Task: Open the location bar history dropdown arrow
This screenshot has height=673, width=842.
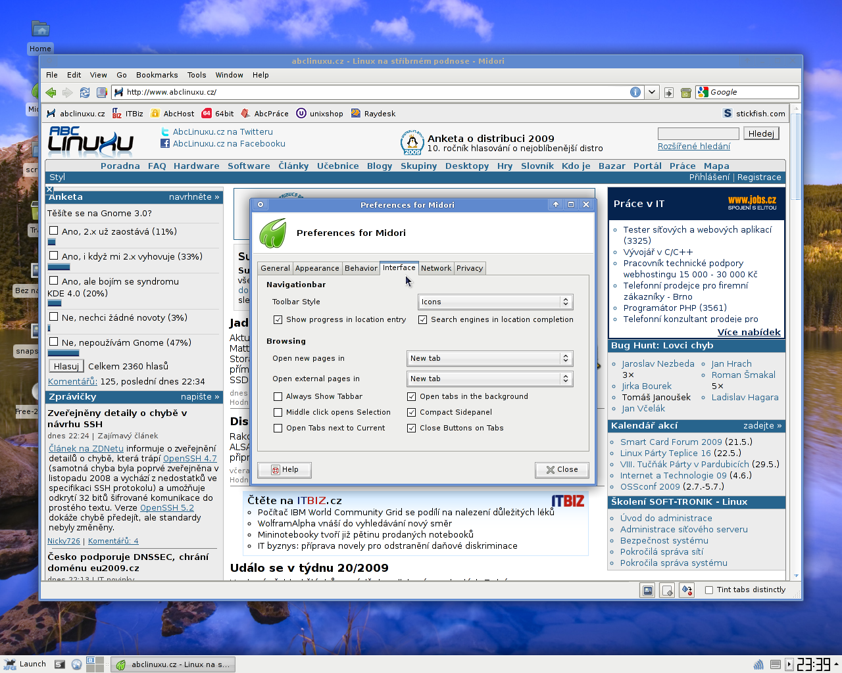Action: (651, 92)
